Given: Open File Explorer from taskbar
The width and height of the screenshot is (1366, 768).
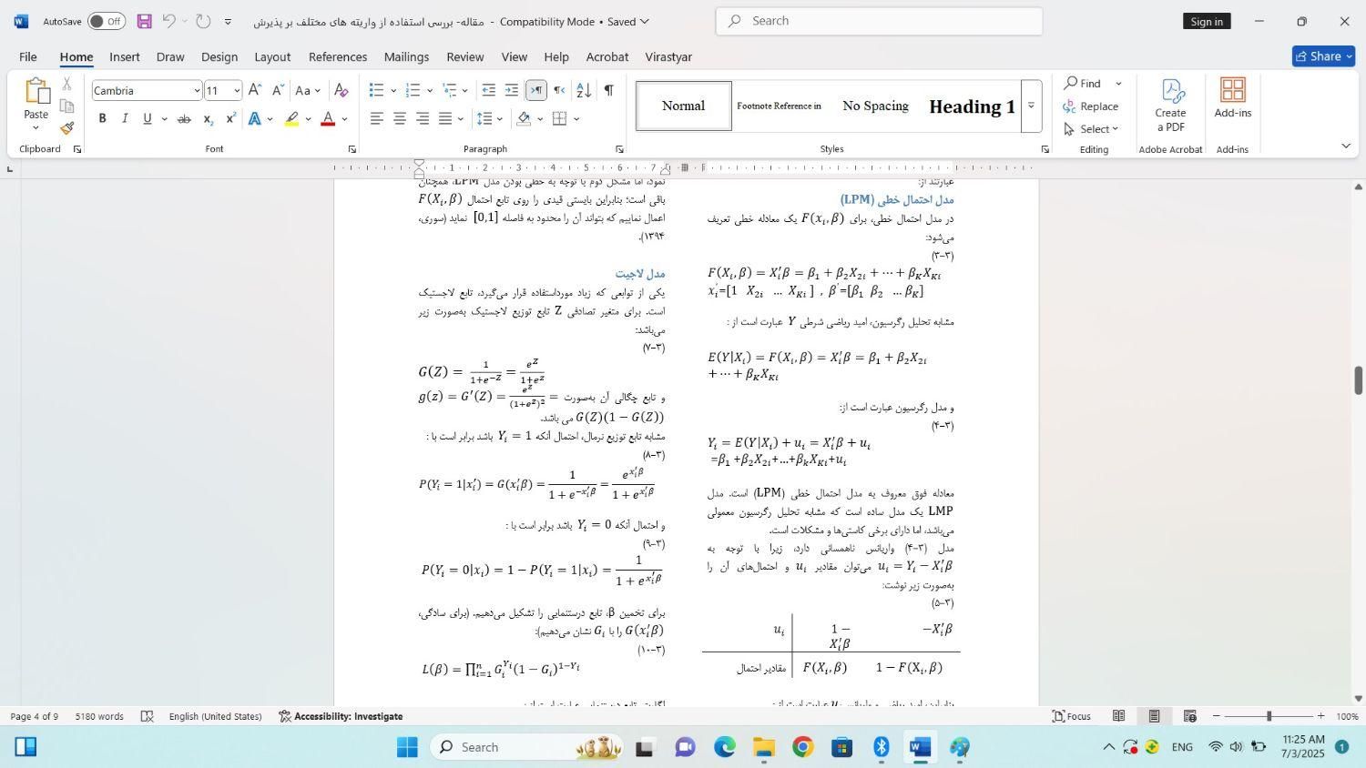Looking at the screenshot, I should 763,748.
